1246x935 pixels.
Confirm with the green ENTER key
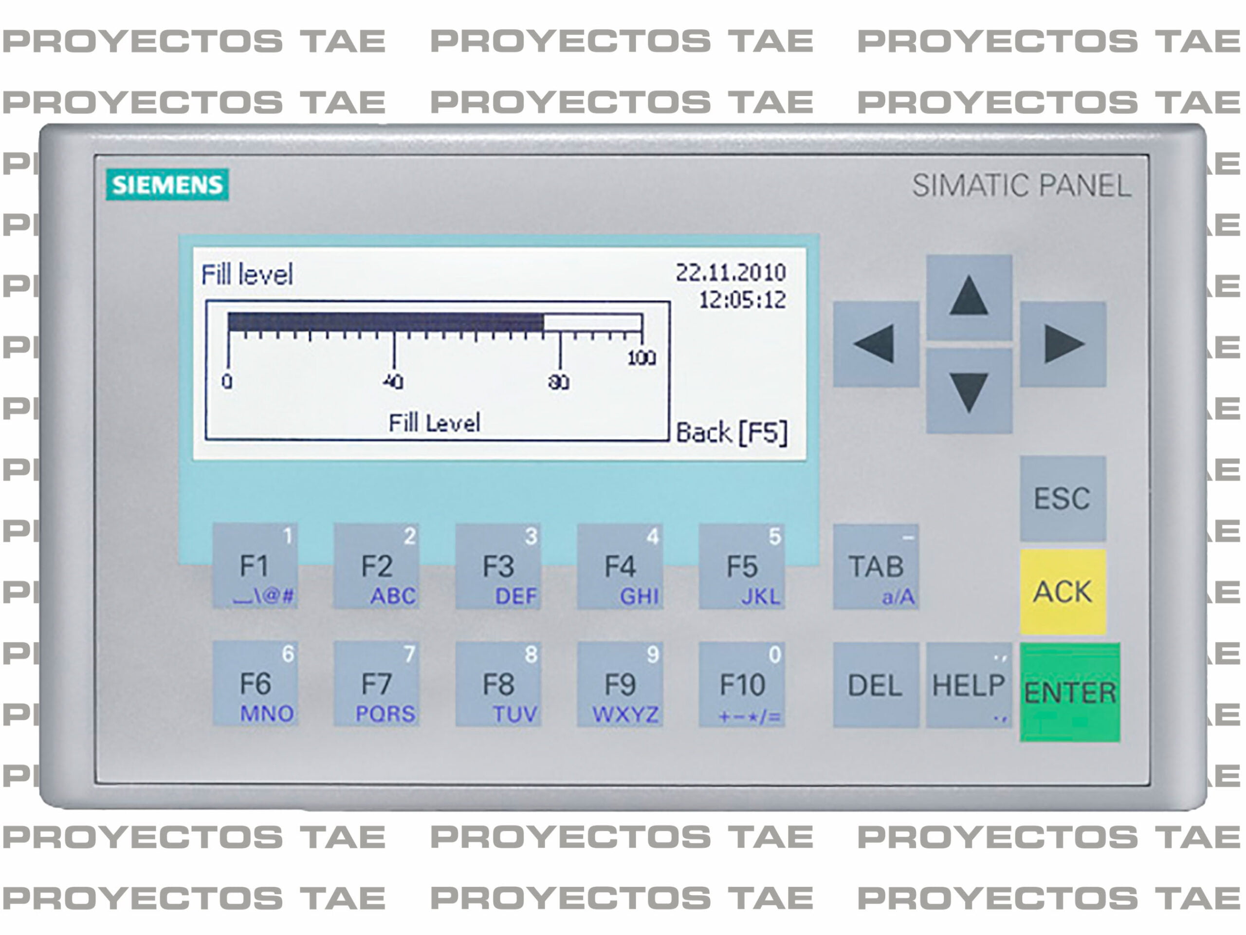(1070, 692)
